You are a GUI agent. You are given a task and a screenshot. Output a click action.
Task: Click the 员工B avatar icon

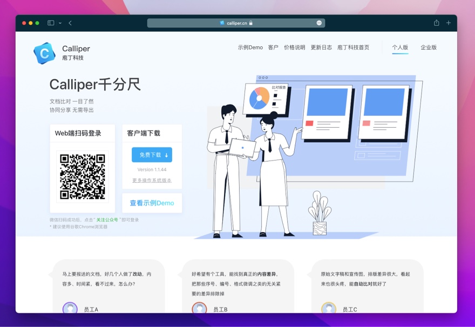click(199, 308)
